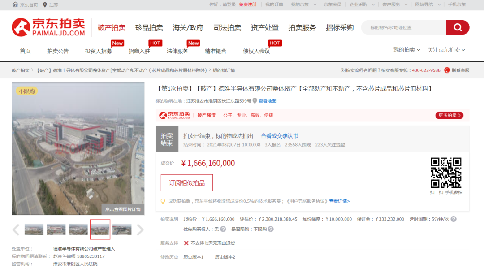Screen dimensions: 484x273
Task: Click the 京东首页 text link
Action: tap(29, 5)
